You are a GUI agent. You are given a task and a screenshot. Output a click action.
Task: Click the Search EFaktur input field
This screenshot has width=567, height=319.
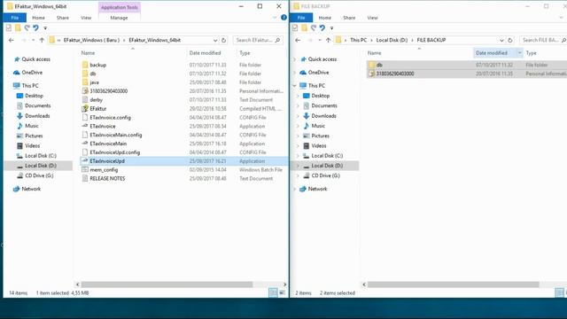[x=258, y=40]
